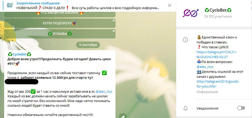Click the notifications bell icon
Viewport: 252px width, 118px height.
(x=185, y=109)
